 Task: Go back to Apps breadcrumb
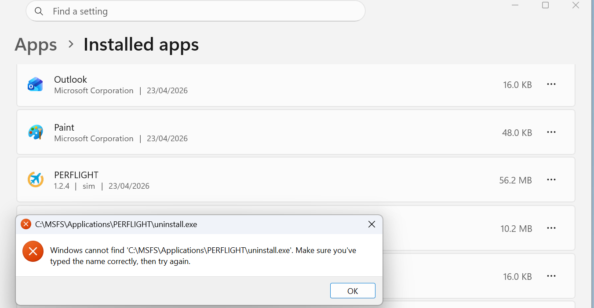(x=36, y=44)
